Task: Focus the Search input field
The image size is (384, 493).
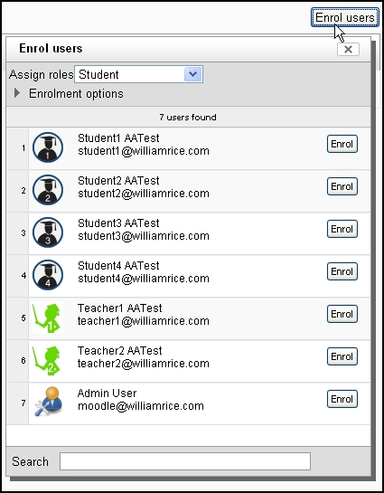Action: (x=185, y=461)
